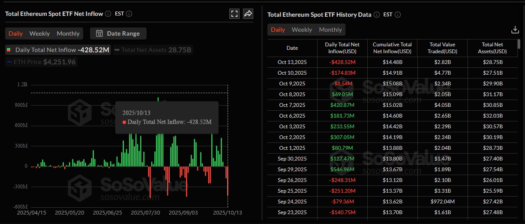The image size is (525, 224).
Task: Click info icon beside Net Inflow title
Action: (x=108, y=14)
